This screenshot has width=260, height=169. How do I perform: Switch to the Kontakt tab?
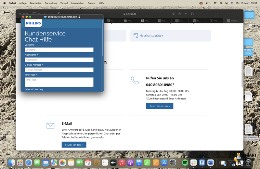[x=233, y=21]
